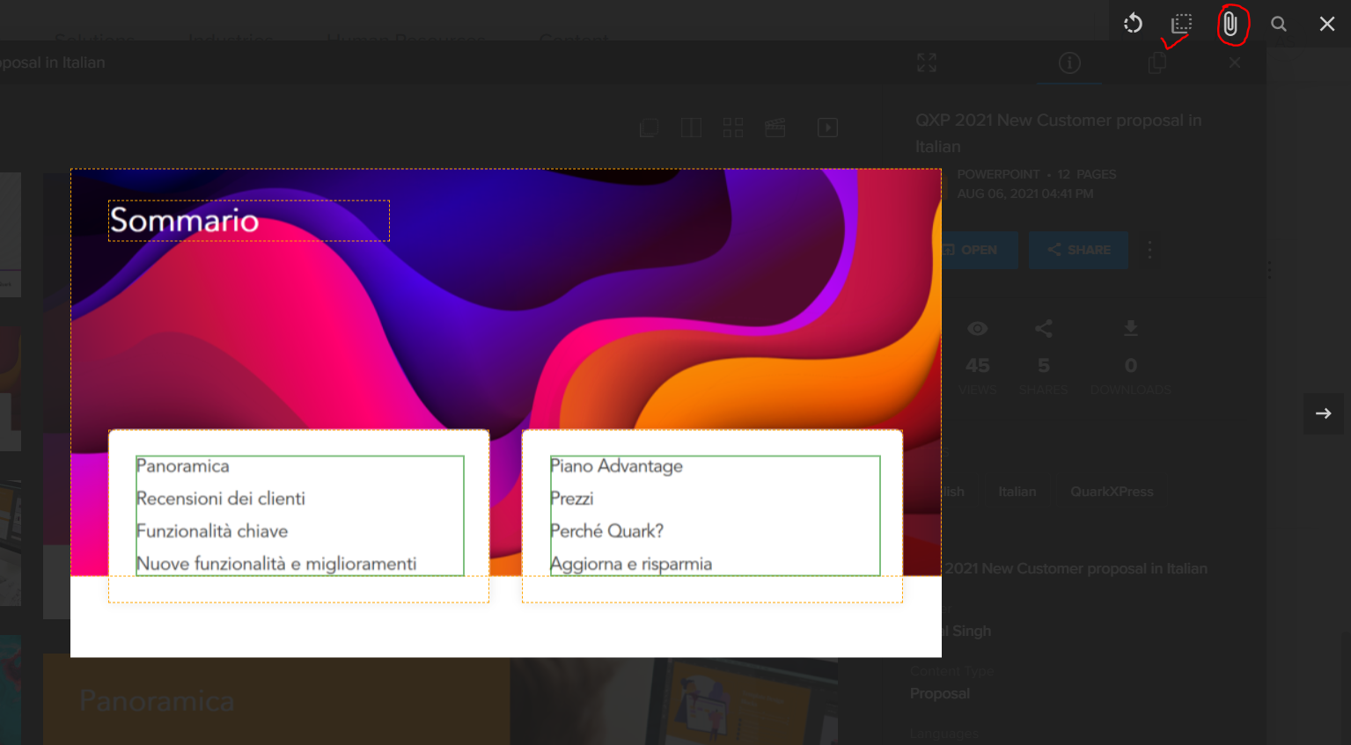Select the Italian tag
Image resolution: width=1351 pixels, height=745 pixels.
1017,492
